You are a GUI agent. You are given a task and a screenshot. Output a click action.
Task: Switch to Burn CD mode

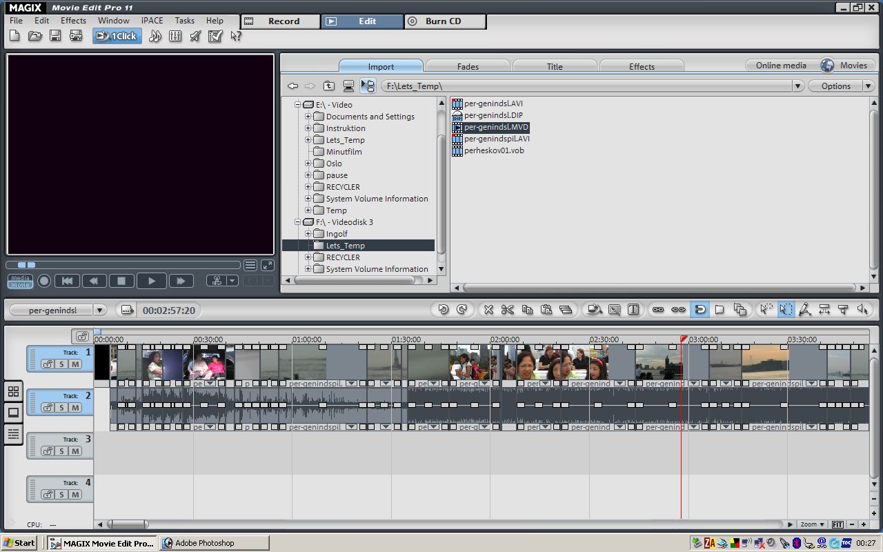(x=445, y=21)
